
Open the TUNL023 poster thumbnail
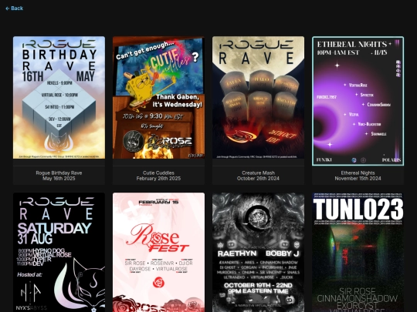[x=358, y=253]
